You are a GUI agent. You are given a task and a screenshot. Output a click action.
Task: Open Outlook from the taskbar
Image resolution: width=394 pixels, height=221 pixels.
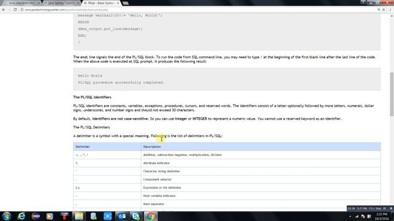(122, 216)
